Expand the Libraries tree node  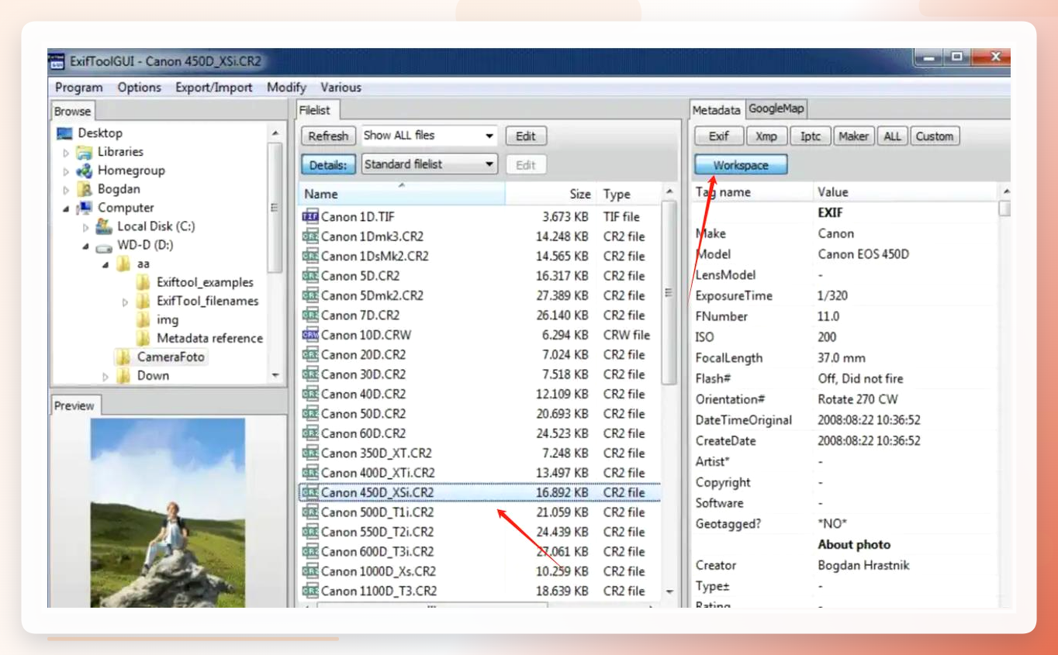coord(66,153)
